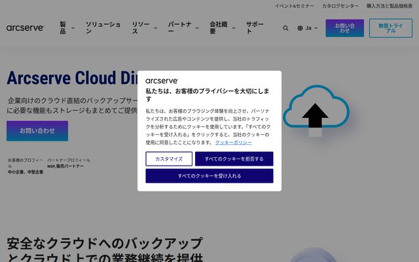Reject all cookies with すべてのクッキーを拒否する

point(234,159)
